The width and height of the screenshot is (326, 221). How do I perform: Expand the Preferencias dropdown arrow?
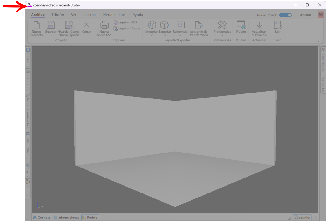pos(222,35)
